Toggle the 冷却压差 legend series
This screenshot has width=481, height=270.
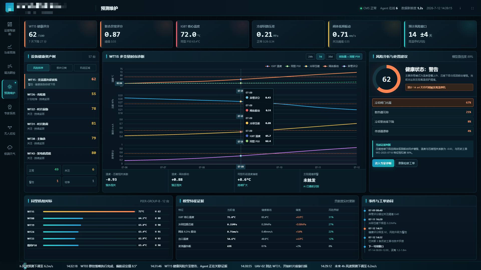coord(312,66)
